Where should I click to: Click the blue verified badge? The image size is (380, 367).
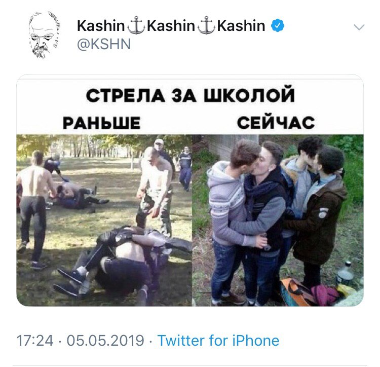pos(278,26)
